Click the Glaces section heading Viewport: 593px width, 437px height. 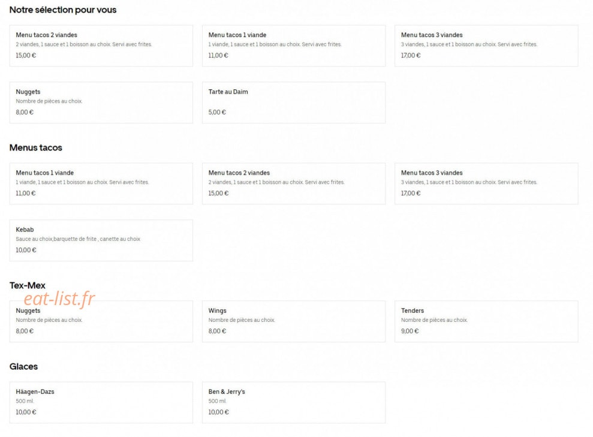[x=23, y=367]
